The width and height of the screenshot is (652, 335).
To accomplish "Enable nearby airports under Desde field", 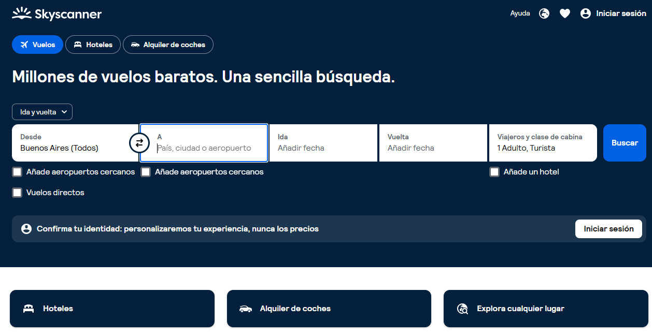I will (17, 172).
